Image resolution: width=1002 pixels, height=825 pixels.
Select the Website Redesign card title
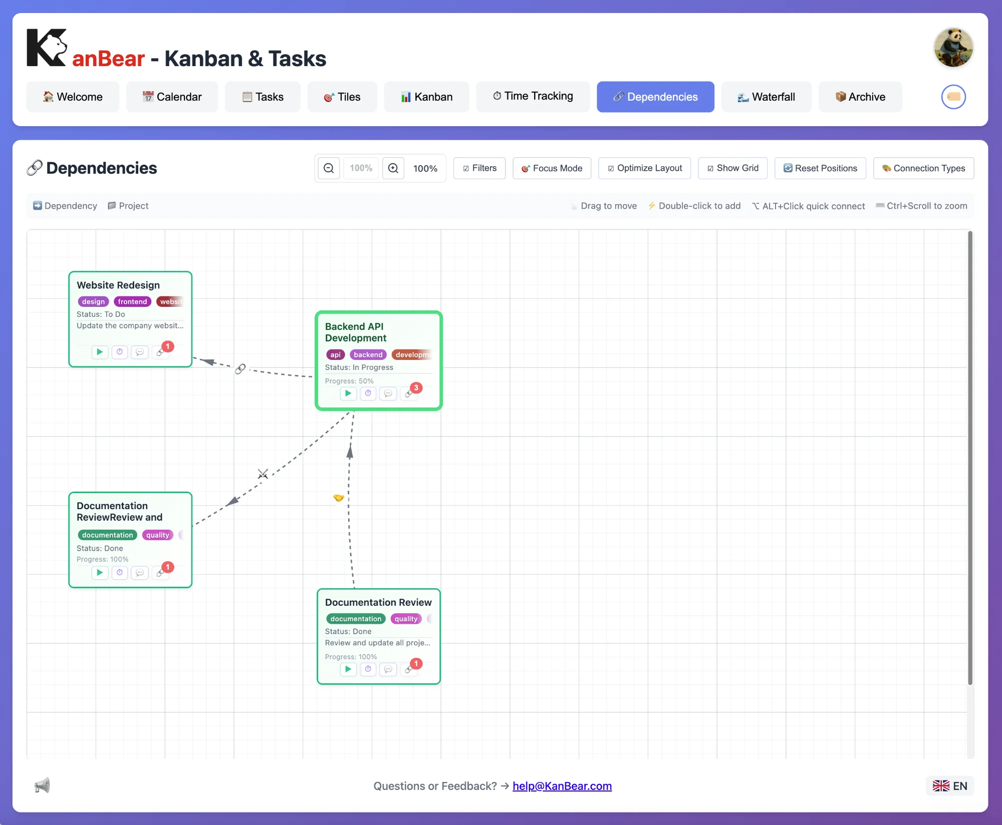click(x=118, y=285)
